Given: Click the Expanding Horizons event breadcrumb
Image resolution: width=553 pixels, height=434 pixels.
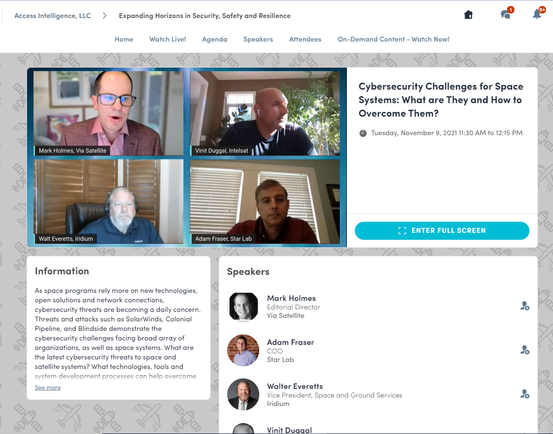Looking at the screenshot, I should coord(205,16).
